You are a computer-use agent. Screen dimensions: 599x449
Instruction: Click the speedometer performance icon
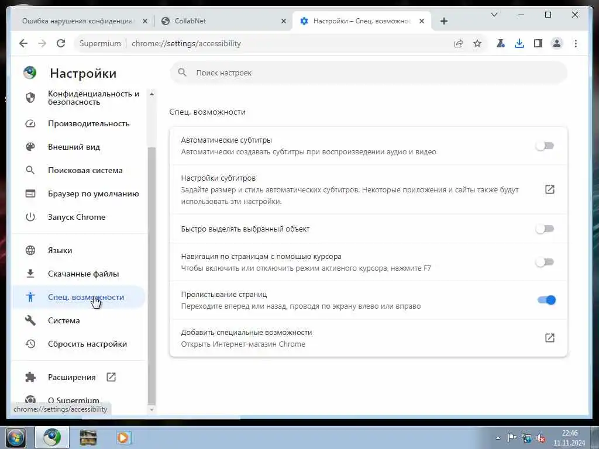tap(30, 124)
